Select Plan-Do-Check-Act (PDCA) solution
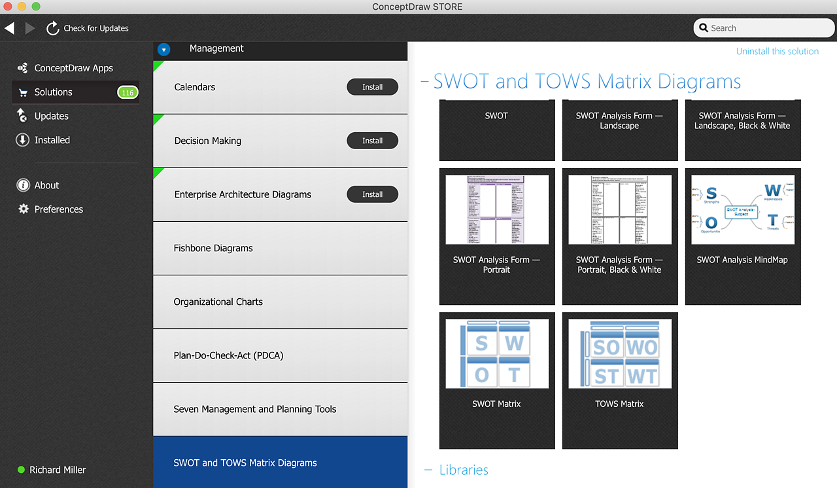837x488 pixels. 280,355
